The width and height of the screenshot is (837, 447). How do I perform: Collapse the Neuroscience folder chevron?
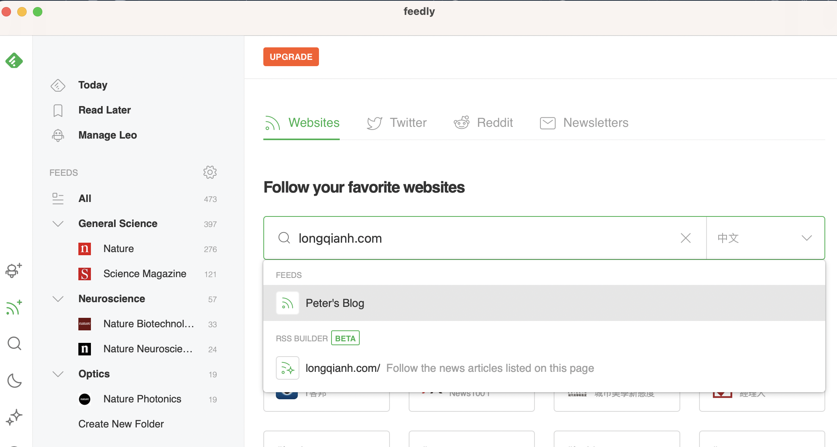(58, 299)
